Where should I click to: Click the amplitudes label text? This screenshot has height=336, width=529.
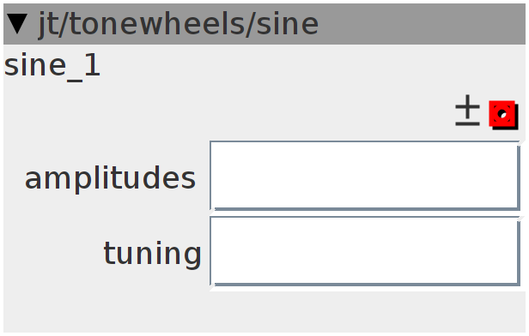(x=110, y=179)
